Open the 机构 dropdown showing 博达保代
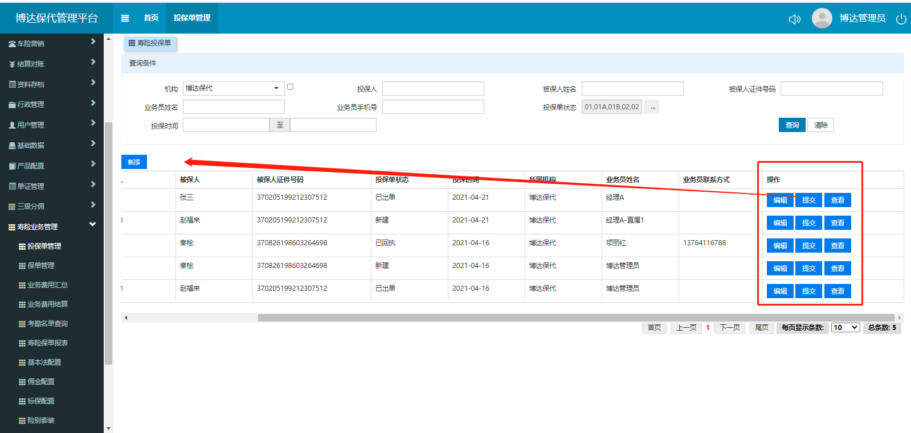This screenshot has width=911, height=433. click(233, 88)
